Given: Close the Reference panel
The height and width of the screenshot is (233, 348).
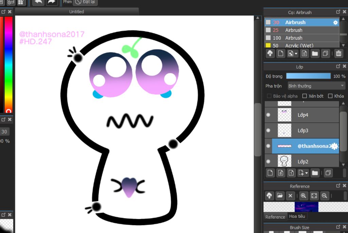Looking at the screenshot, I should click(x=345, y=186).
